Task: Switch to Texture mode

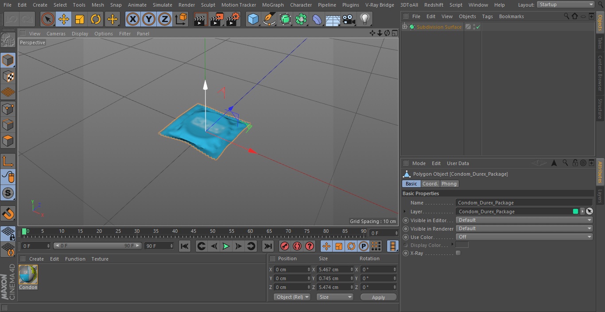Action: click(x=8, y=76)
